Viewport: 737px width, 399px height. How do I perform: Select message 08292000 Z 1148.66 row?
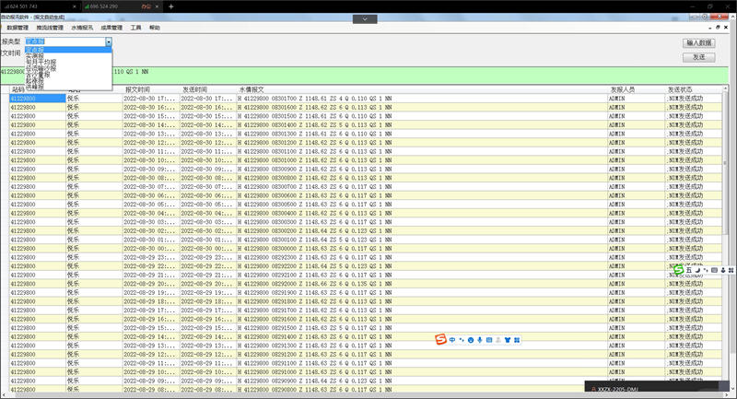366,284
